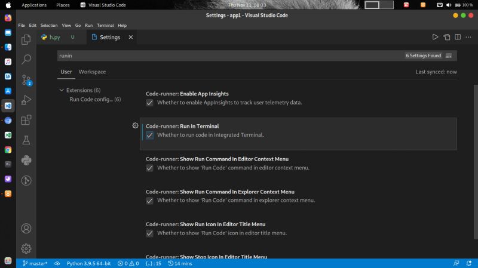Select Run Code config (6) tree entry
This screenshot has width=478, height=268.
tap(95, 99)
